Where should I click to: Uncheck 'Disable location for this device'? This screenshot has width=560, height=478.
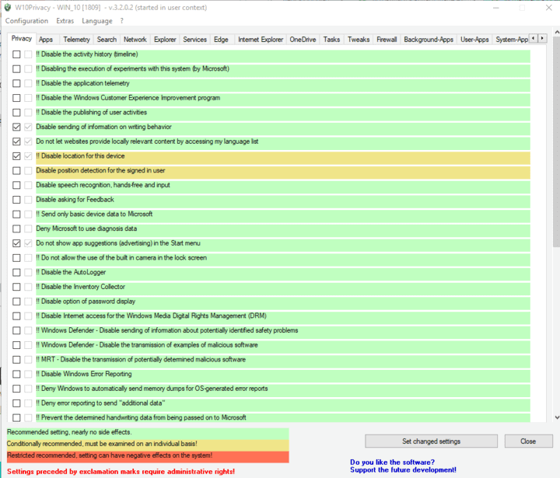pyautogui.click(x=16, y=156)
